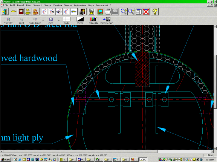
Task: Click the NUM indicator in status bar
Action: click(210, 155)
